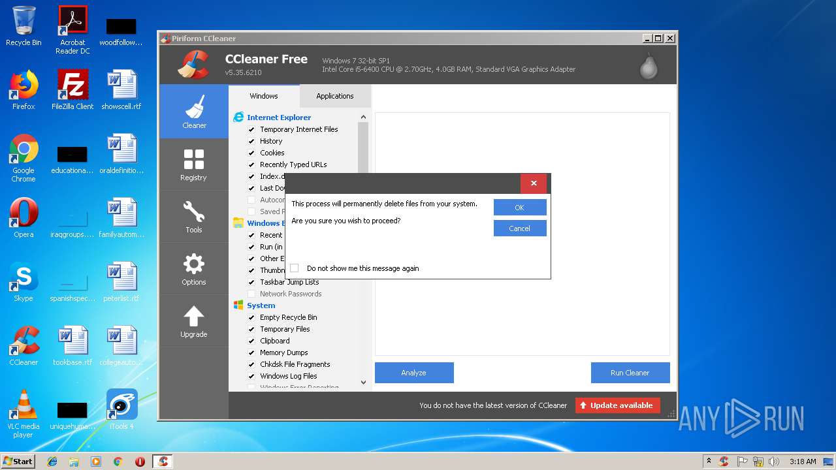Viewport: 836px width, 470px height.
Task: Tick Do not show me this message again
Action: [294, 268]
